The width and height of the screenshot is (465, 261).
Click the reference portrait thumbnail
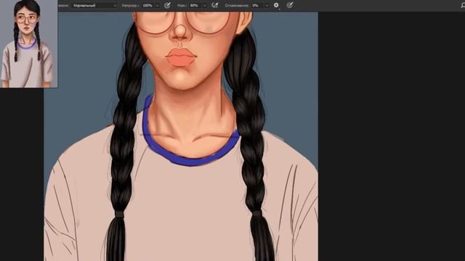pyautogui.click(x=29, y=43)
